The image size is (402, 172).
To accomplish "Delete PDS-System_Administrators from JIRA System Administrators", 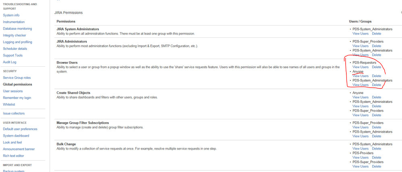I will pos(376,33).
